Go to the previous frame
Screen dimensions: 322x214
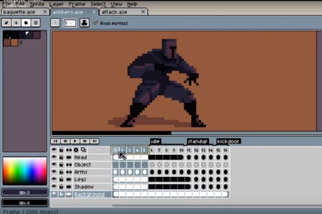tap(65, 141)
